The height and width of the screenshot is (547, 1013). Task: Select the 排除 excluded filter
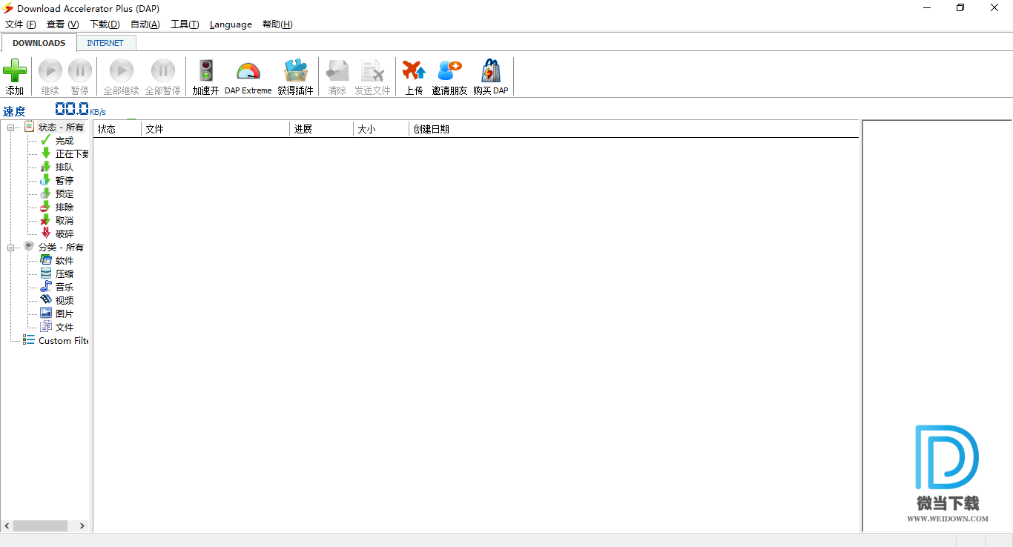(65, 208)
